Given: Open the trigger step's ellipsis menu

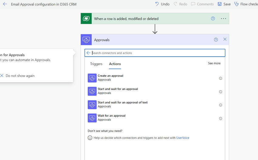Looking at the screenshot, I should point(223,18).
